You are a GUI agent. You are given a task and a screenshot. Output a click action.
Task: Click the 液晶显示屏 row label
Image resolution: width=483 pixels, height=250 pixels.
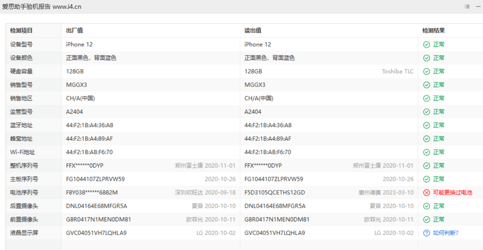pos(24,233)
